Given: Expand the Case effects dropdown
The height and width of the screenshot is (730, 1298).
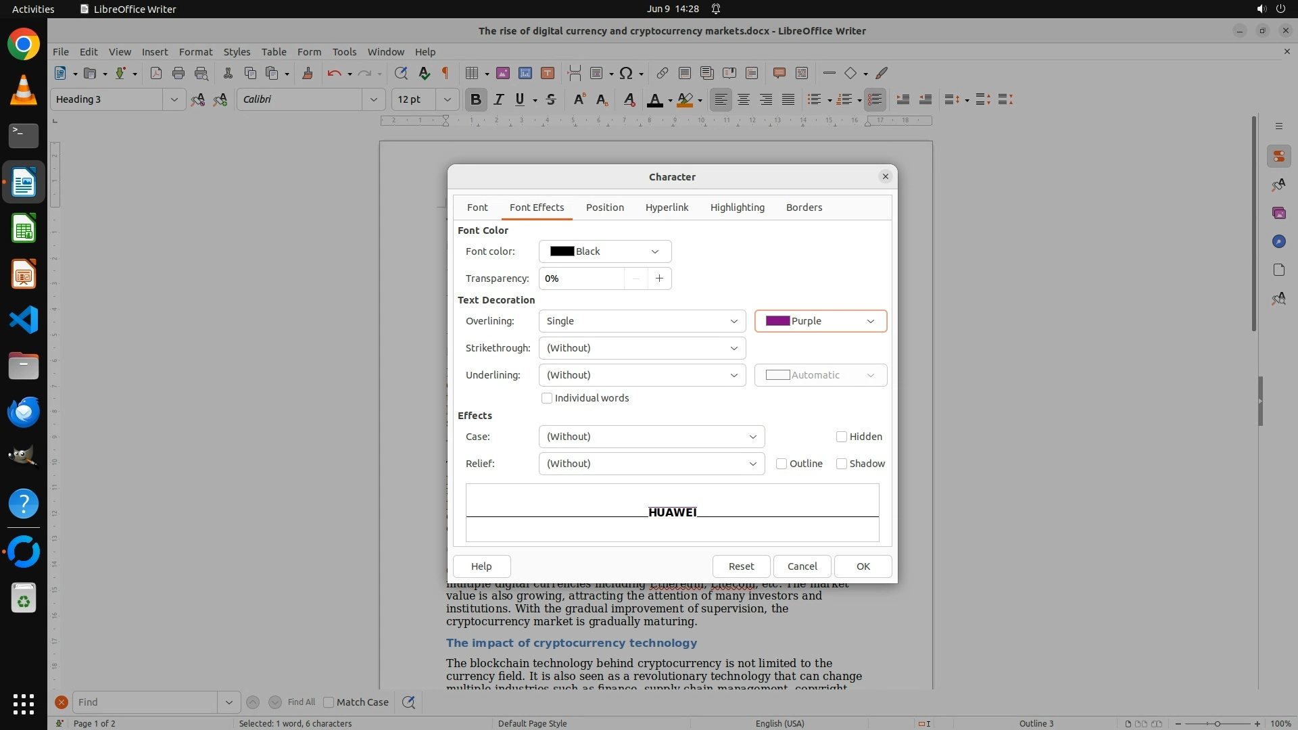Looking at the screenshot, I should coord(651,437).
